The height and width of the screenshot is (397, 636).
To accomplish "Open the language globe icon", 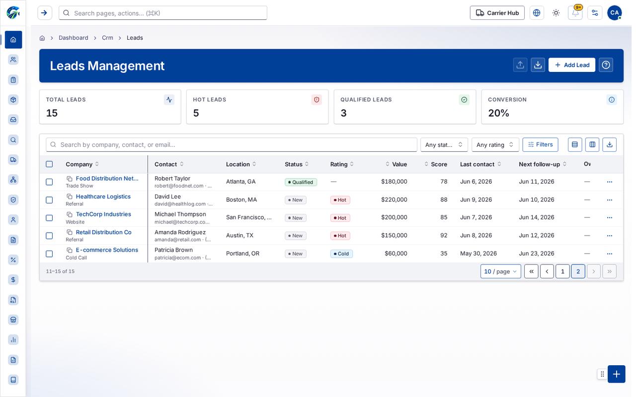I will pyautogui.click(x=537, y=13).
